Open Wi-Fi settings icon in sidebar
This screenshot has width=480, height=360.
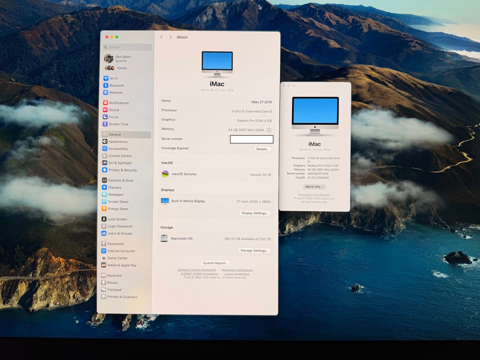click(x=105, y=78)
